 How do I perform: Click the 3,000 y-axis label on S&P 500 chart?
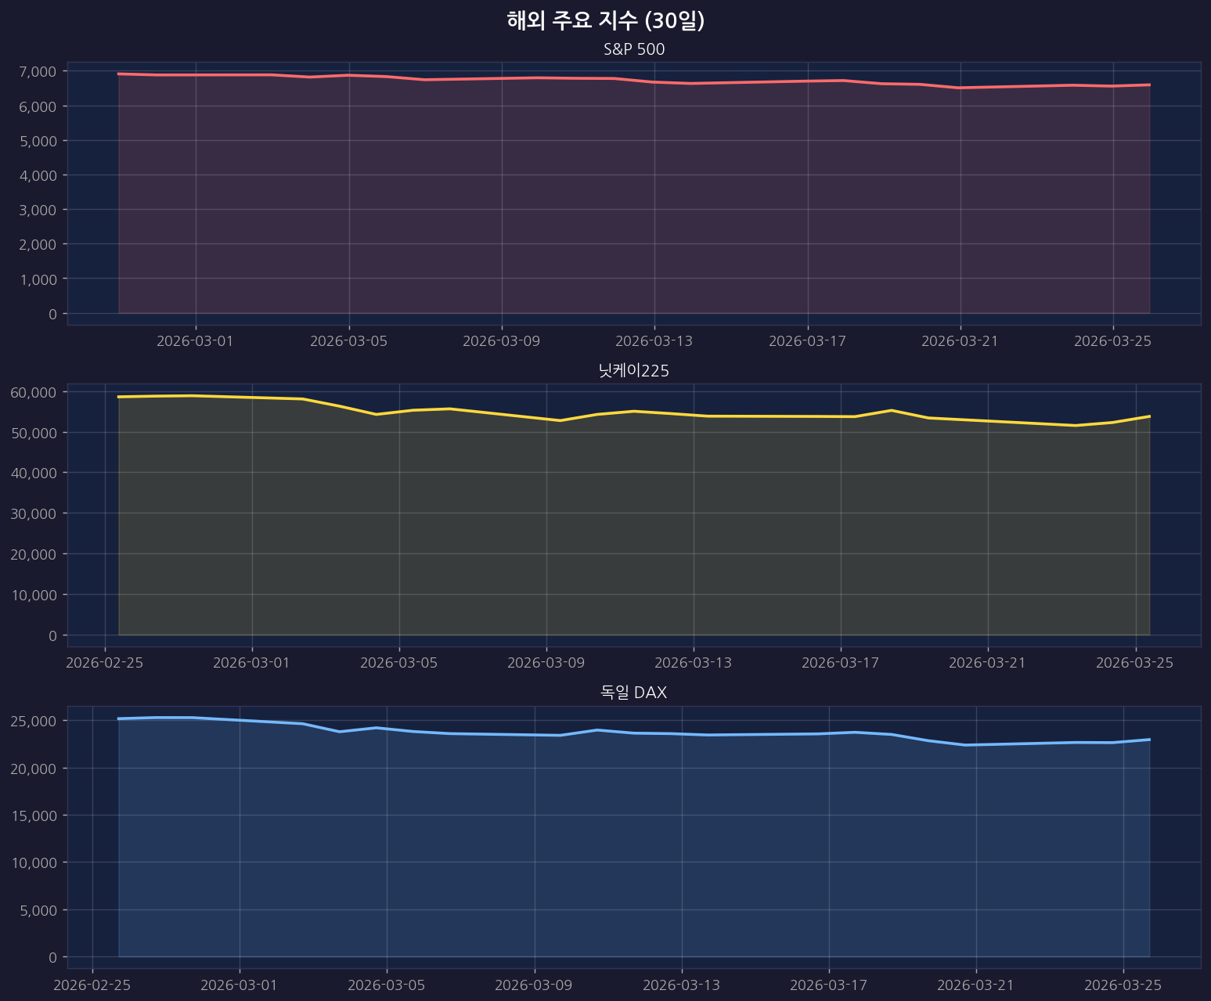click(37, 210)
